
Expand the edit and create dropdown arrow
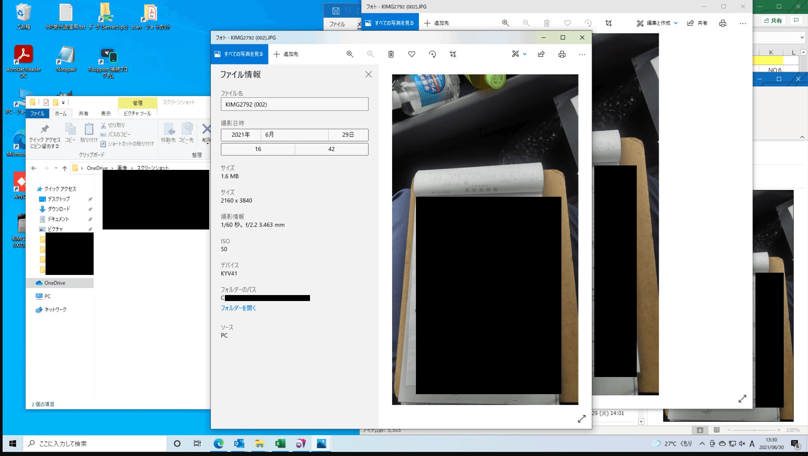(x=524, y=54)
